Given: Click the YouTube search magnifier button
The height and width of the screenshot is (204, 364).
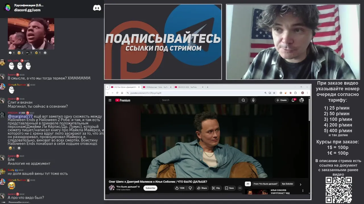Looking at the screenshot, I should pos(243,100).
